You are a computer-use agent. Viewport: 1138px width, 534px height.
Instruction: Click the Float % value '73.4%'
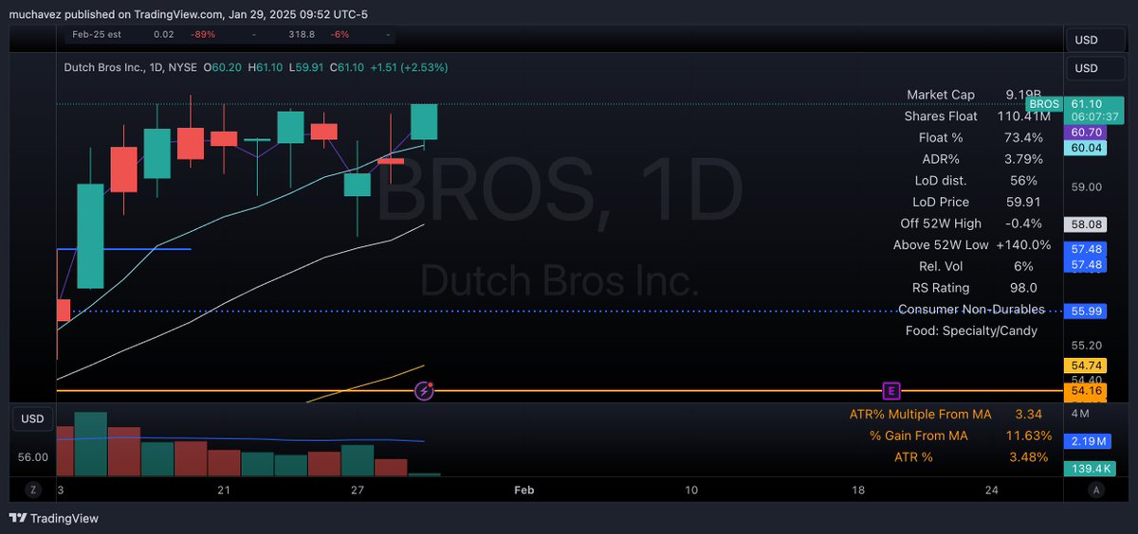pos(1024,137)
